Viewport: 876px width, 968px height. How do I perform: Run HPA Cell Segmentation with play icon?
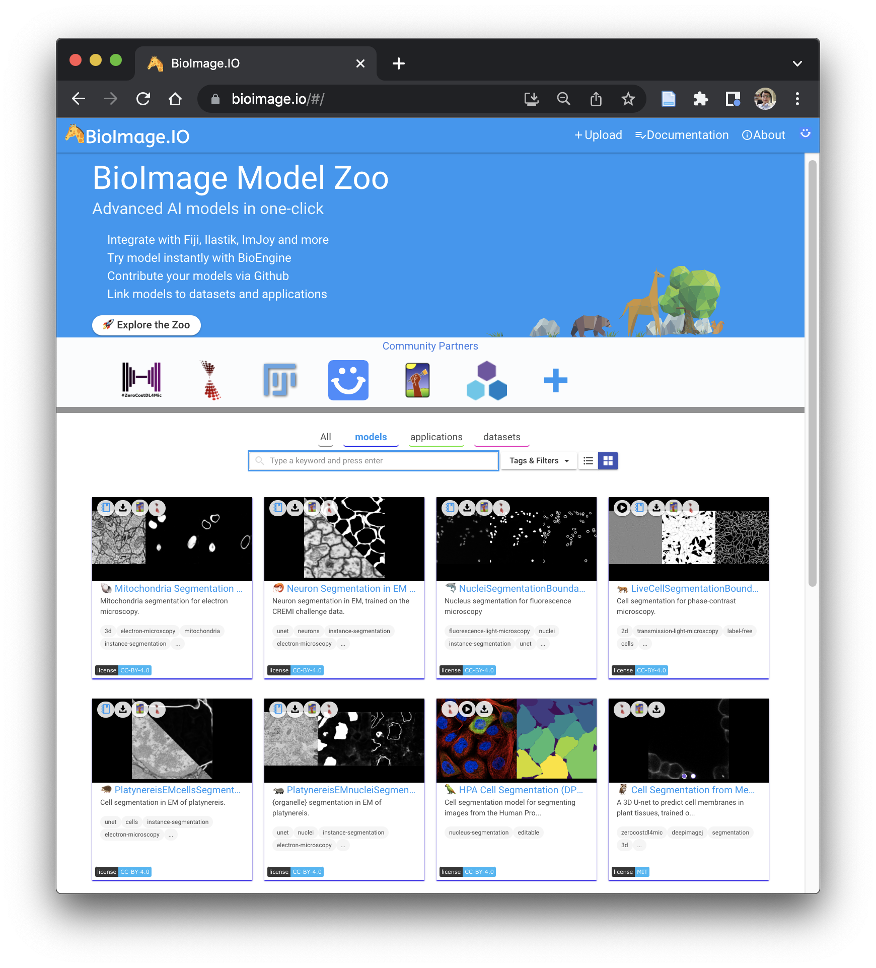coord(467,709)
